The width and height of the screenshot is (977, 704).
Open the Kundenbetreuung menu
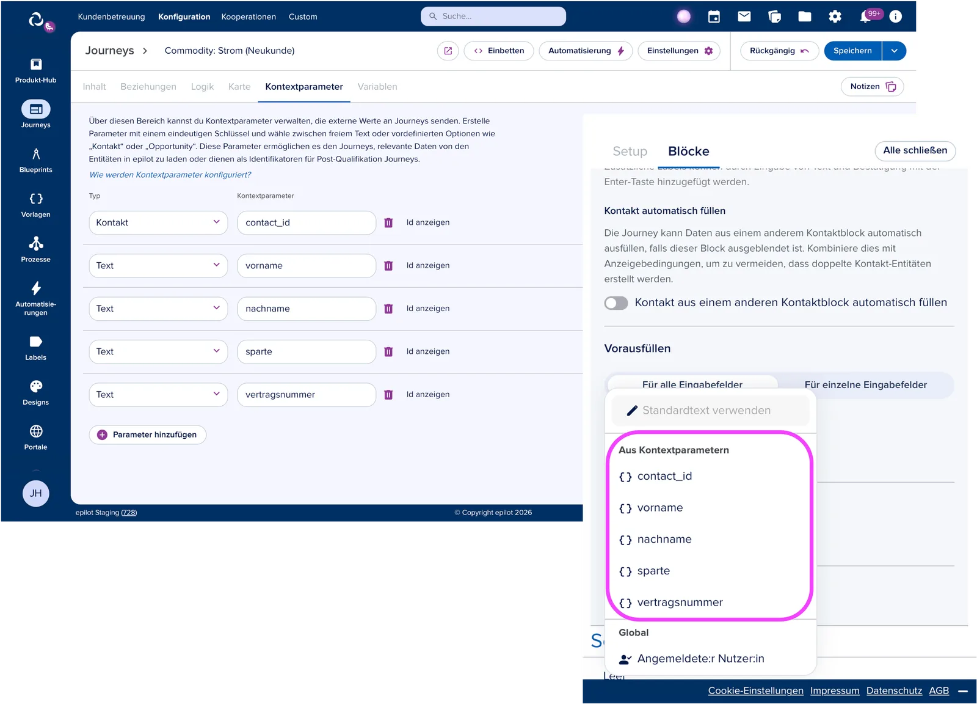tap(111, 16)
